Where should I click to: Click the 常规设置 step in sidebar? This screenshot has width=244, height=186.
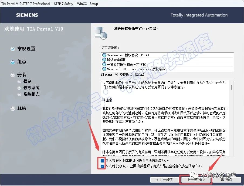pyautogui.click(x=26, y=49)
